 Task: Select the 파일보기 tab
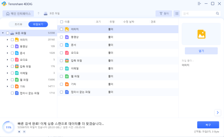click(x=38, y=24)
